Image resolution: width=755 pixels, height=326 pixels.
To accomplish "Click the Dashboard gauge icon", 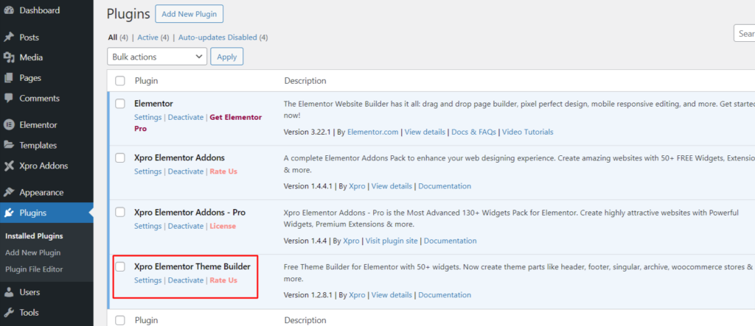I will pyautogui.click(x=9, y=11).
